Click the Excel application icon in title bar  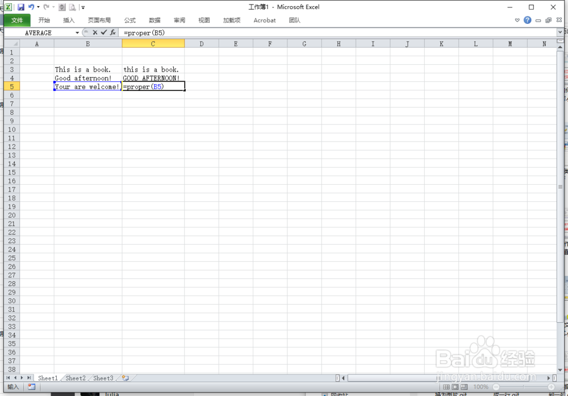[x=8, y=7]
